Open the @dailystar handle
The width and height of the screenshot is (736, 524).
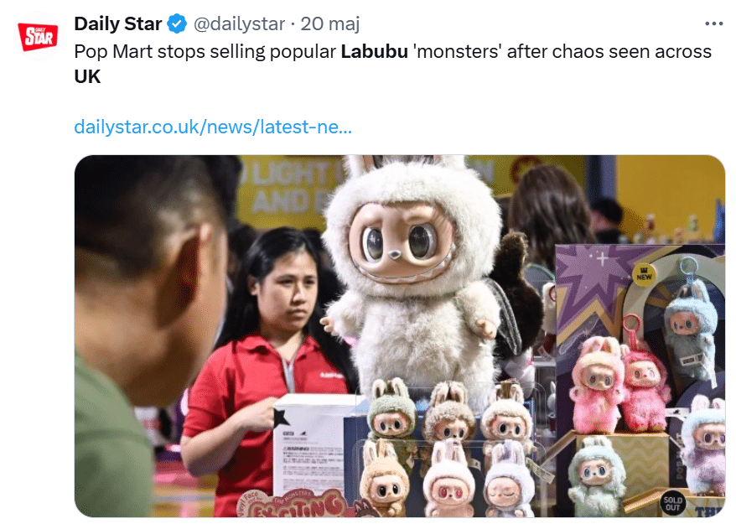pos(239,24)
